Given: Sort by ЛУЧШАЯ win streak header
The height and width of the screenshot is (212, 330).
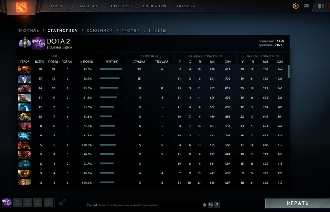Looking at the screenshot, I should click(139, 61).
